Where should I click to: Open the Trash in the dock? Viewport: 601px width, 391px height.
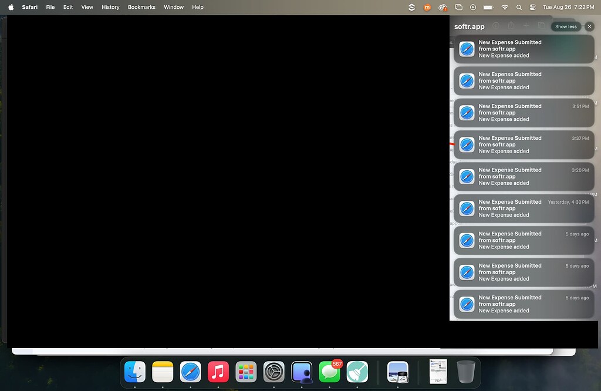(466, 372)
